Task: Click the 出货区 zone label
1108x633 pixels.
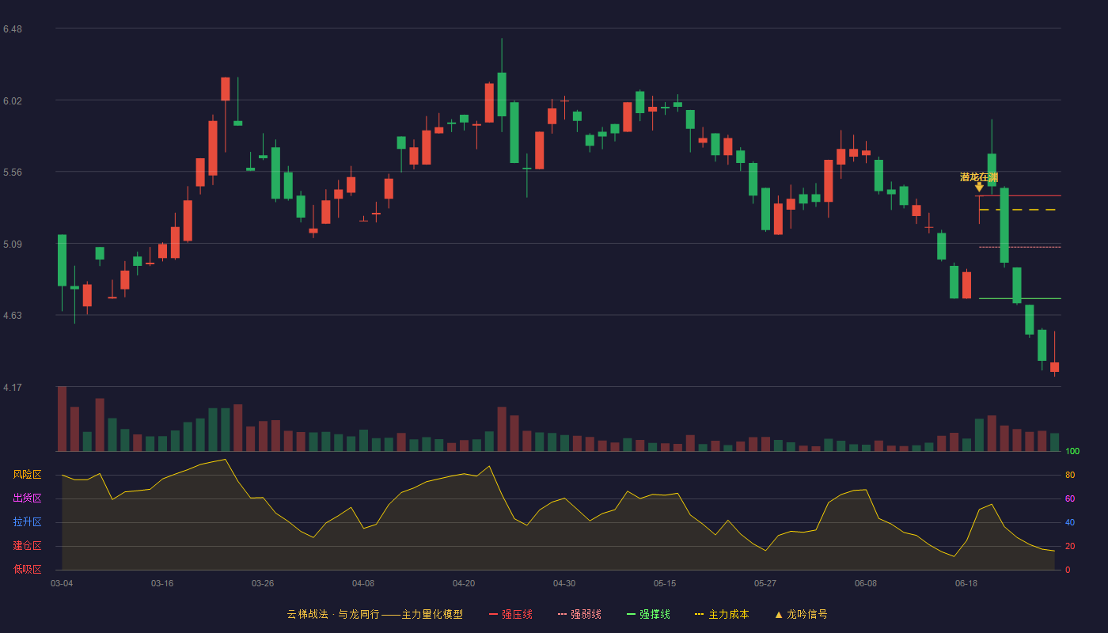Action: 27,498
